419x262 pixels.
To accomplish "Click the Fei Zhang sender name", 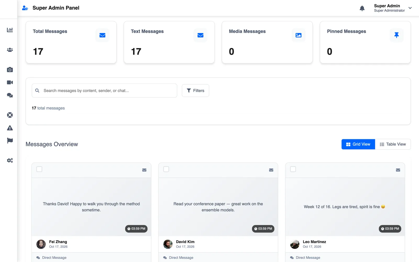I will (x=58, y=242).
